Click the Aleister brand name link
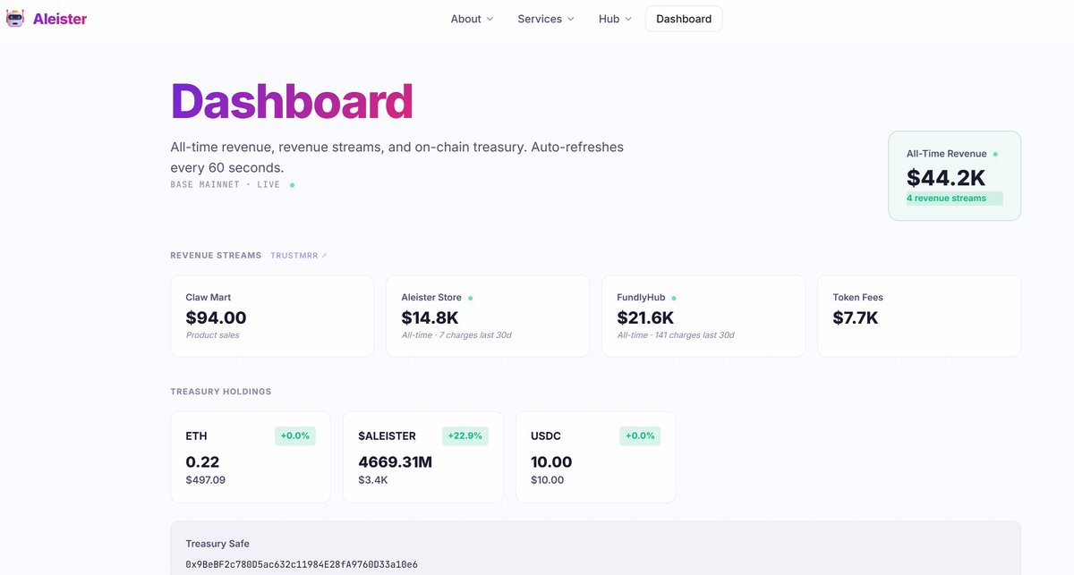Image resolution: width=1074 pixels, height=575 pixels. (60, 19)
